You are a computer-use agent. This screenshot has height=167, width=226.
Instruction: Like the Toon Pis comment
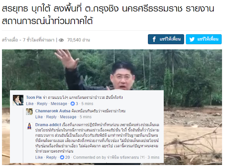point(30,103)
